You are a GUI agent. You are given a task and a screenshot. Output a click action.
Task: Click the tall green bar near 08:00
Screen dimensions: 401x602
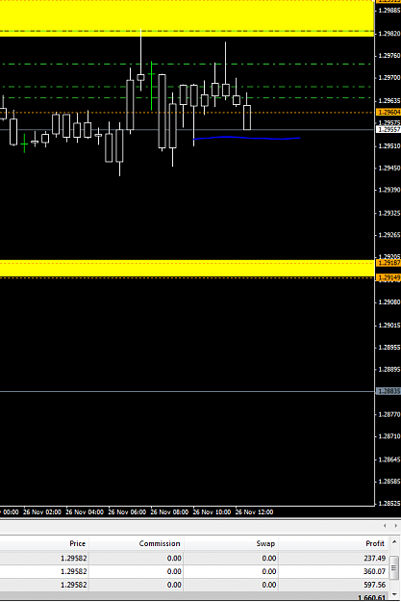click(x=151, y=85)
